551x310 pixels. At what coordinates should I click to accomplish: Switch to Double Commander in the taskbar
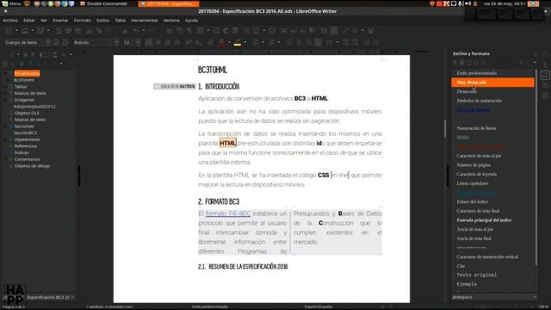point(103,3)
